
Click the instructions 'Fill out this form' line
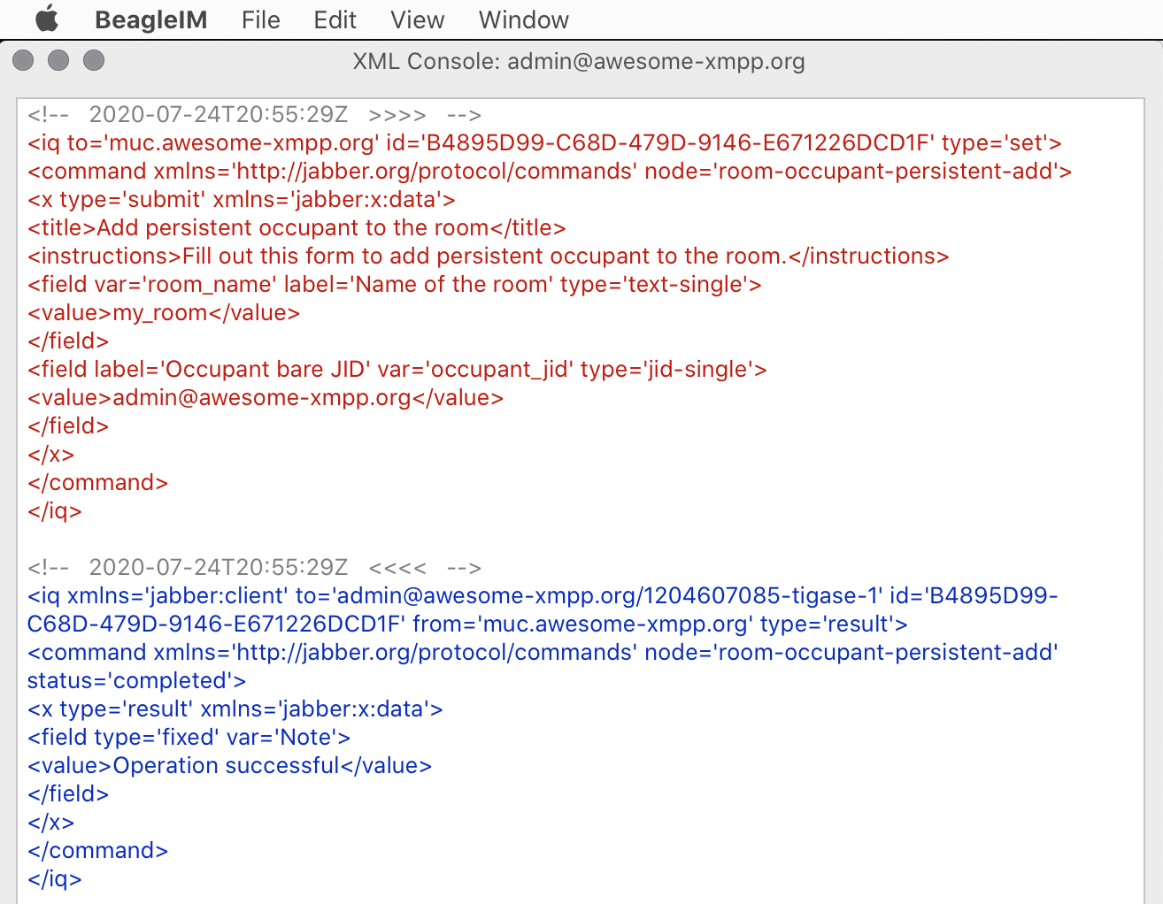488,257
